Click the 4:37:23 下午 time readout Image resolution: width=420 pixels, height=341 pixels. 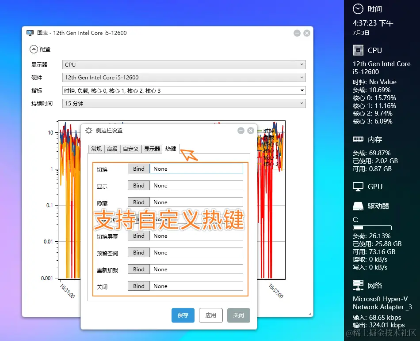click(x=373, y=23)
